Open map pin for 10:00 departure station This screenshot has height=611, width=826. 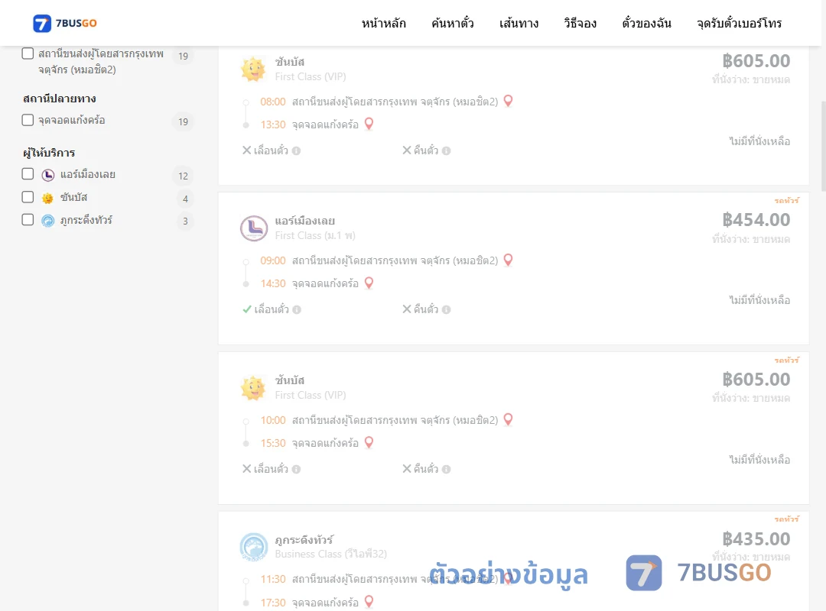(508, 419)
